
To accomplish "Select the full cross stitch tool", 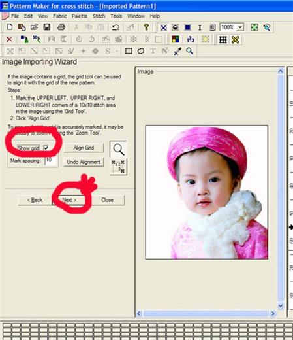I will 163,27.
